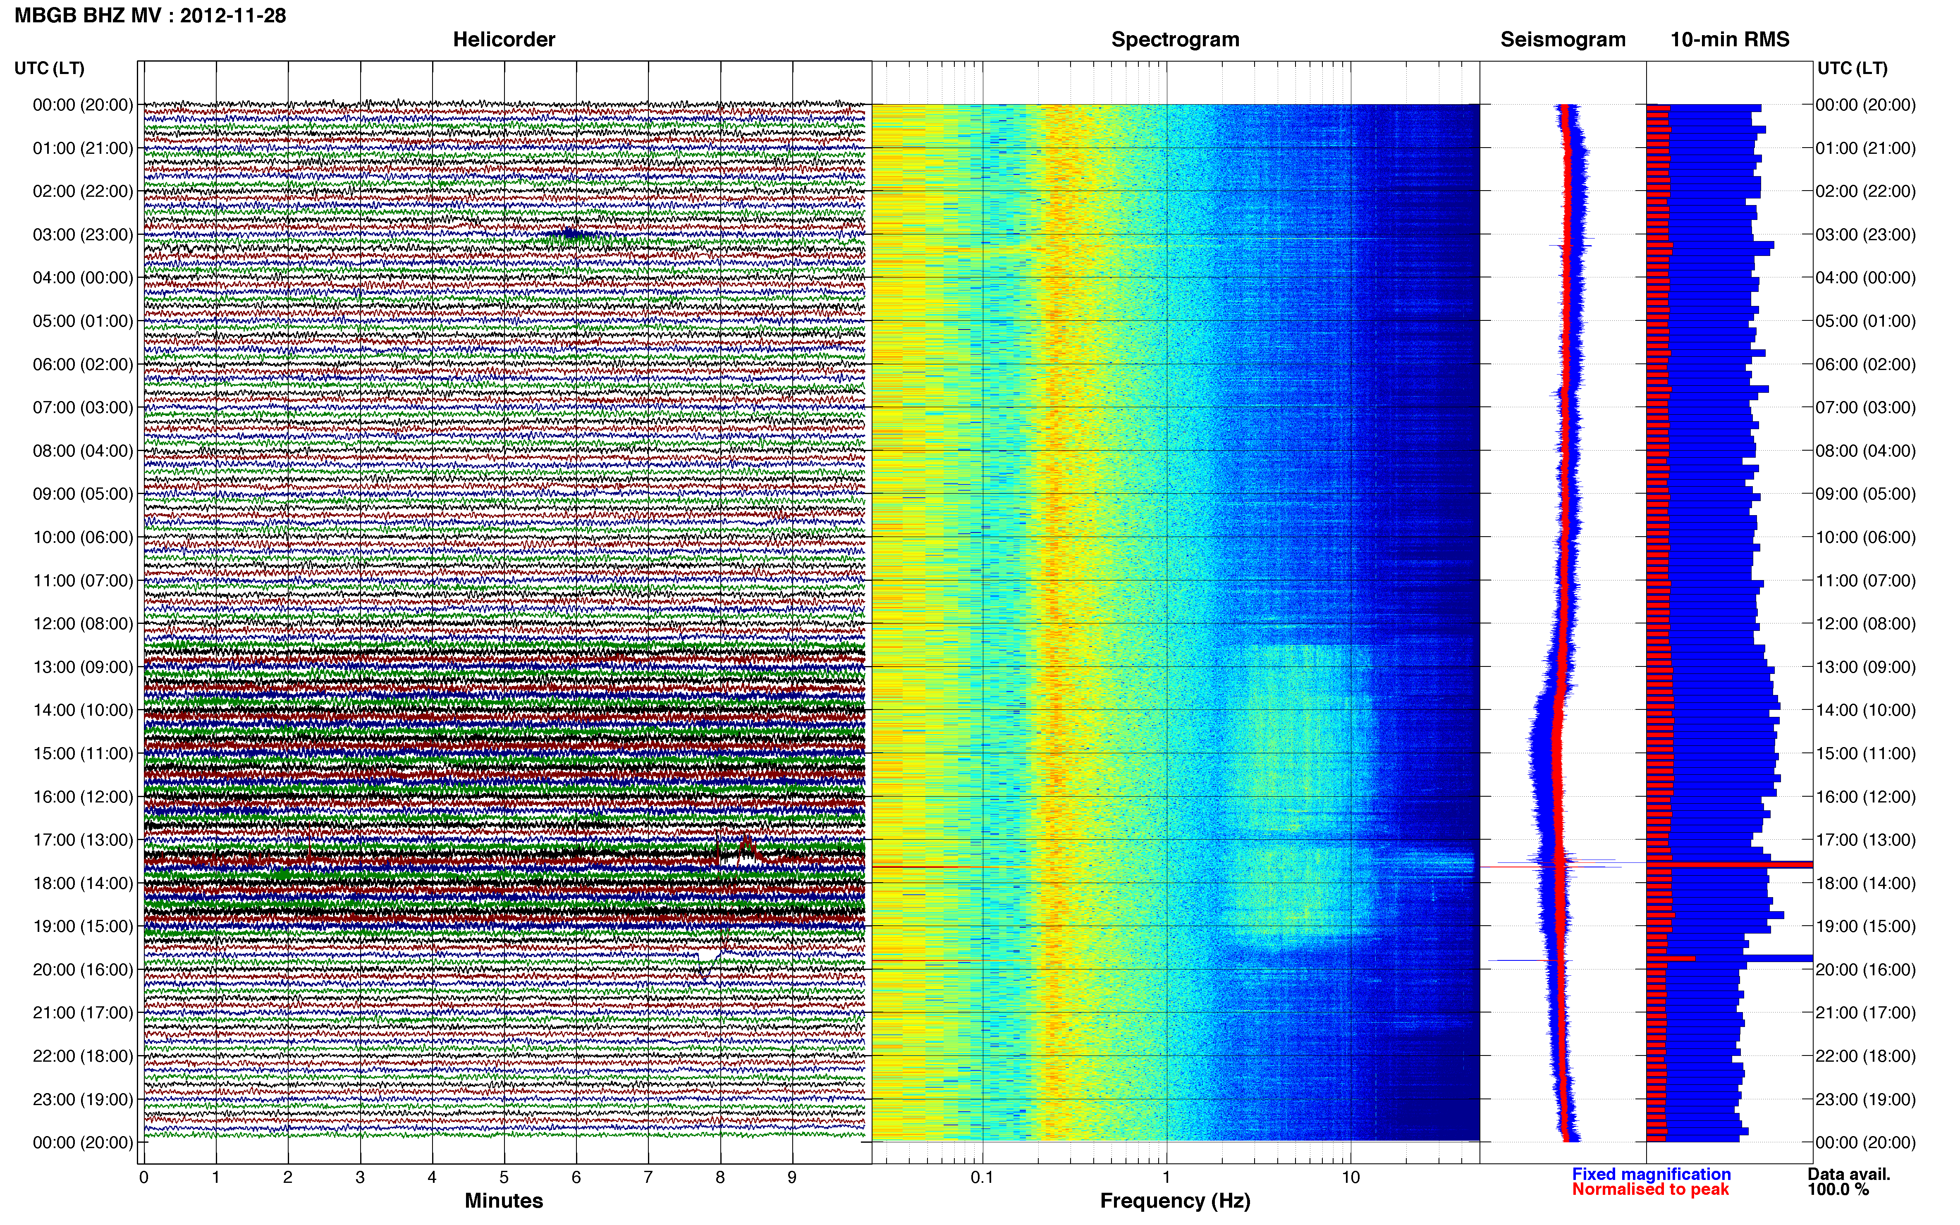Click left time label 23:00 (19:00)
The height and width of the screenshot is (1225, 1960).
pos(83,1098)
